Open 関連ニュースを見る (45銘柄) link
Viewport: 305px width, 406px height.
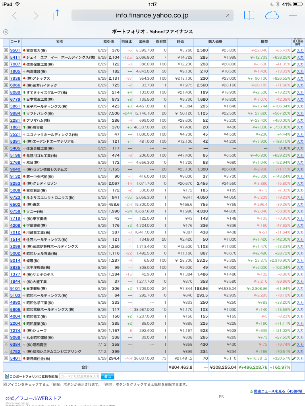point(278,391)
